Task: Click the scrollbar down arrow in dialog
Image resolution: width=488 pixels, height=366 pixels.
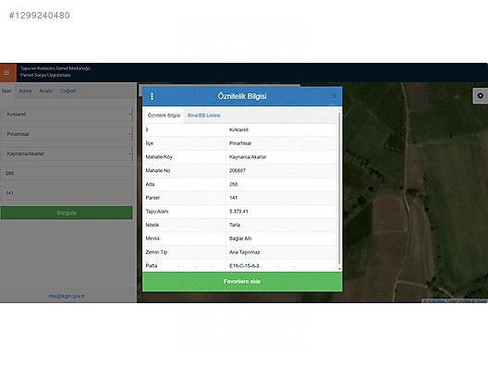Action: tap(339, 269)
